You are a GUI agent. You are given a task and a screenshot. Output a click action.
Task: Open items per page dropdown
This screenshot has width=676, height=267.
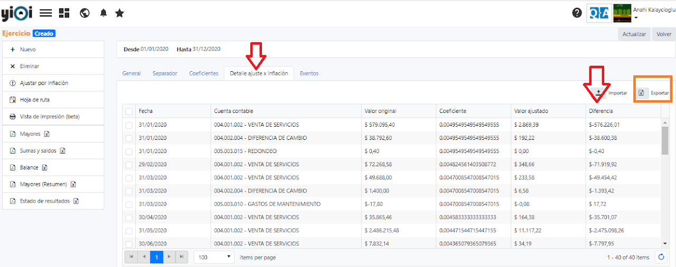click(214, 257)
